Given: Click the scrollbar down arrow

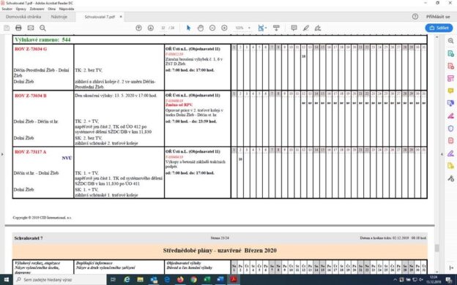Looking at the screenshot, I should pos(436,271).
